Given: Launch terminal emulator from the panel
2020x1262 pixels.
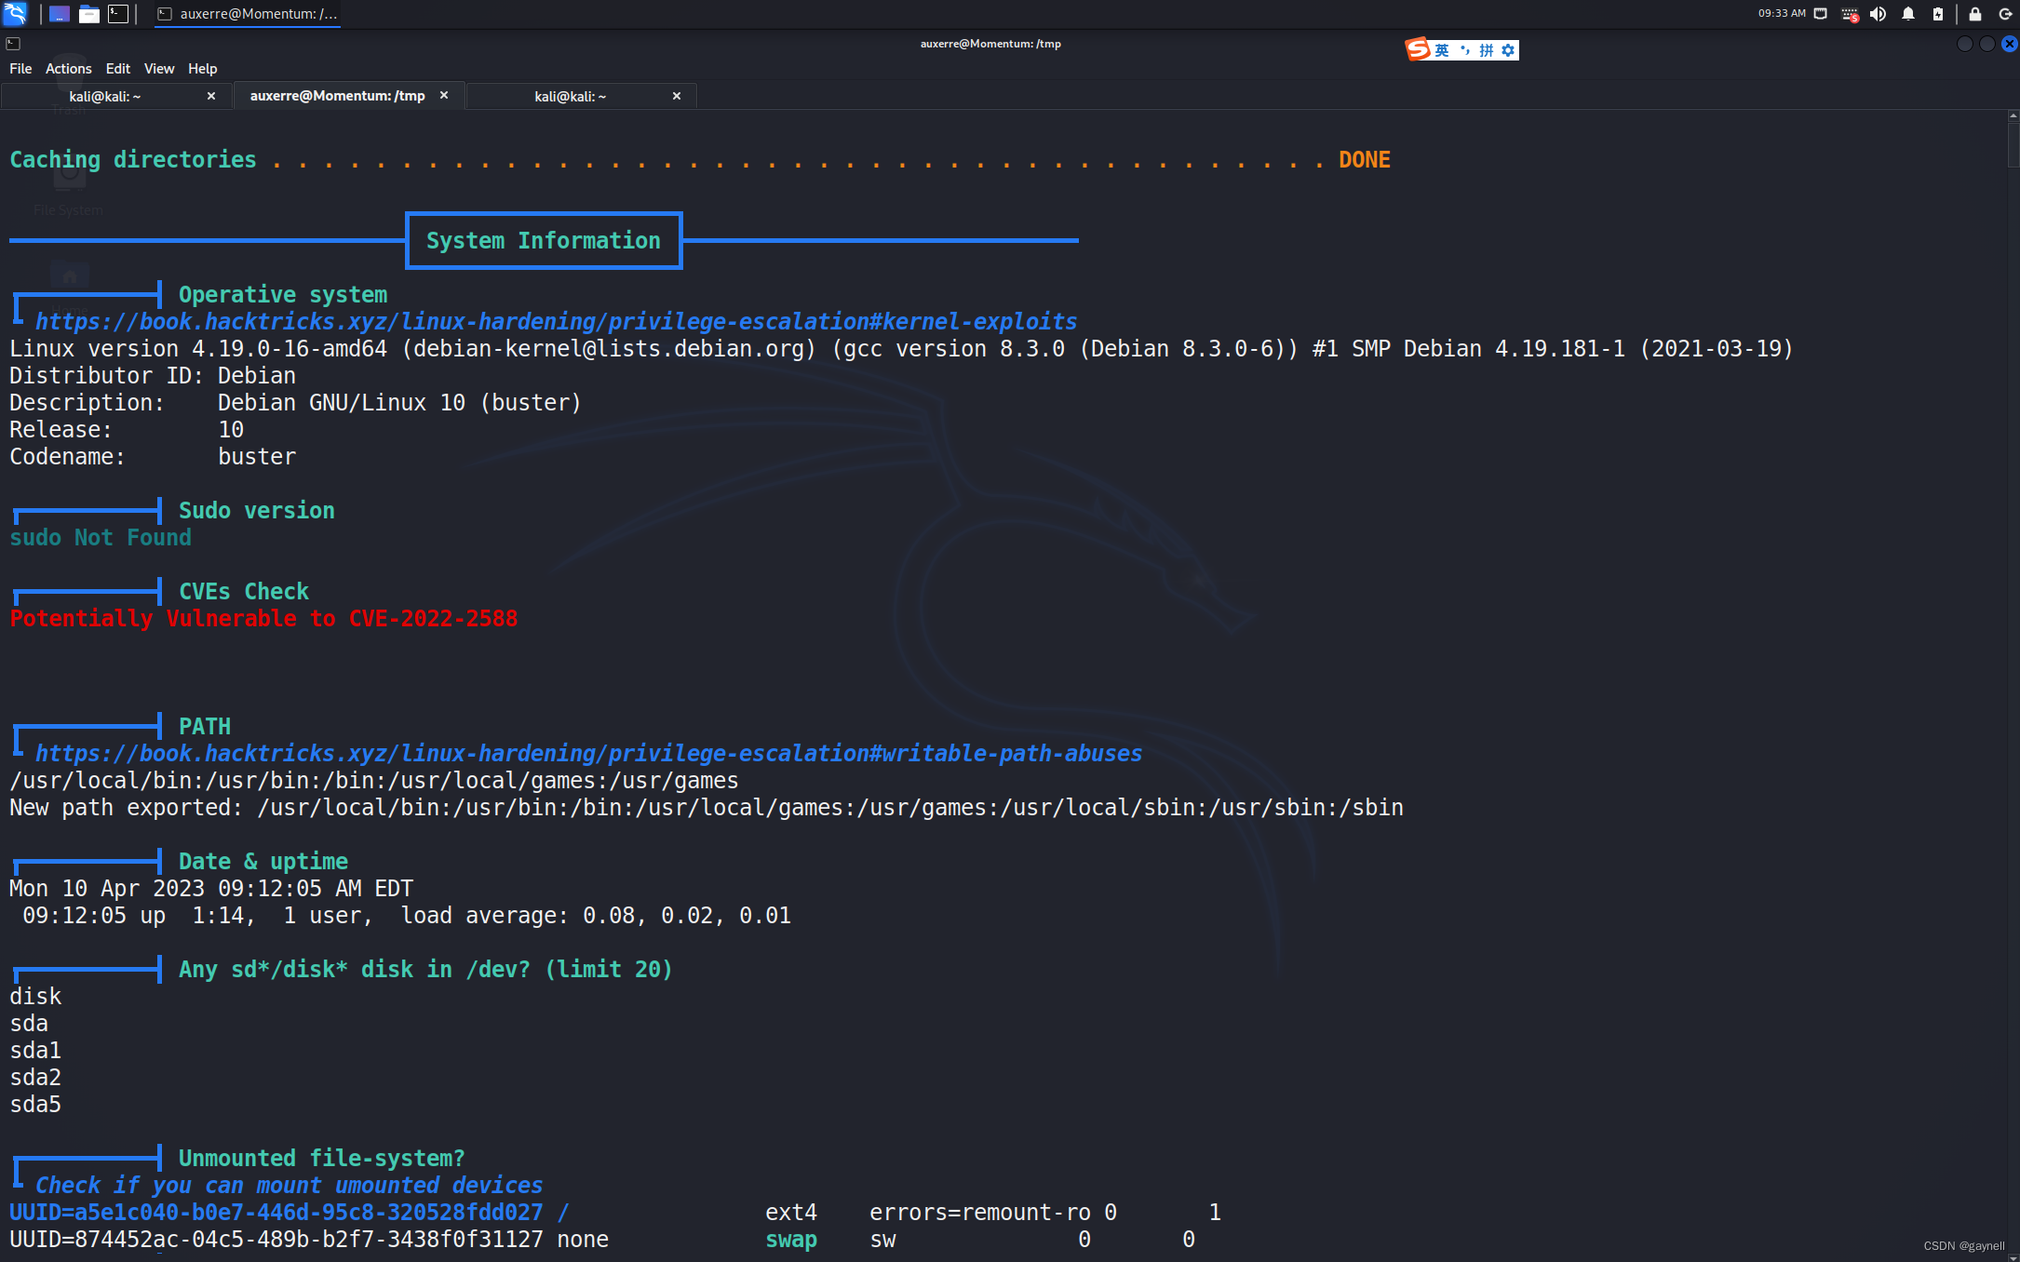Looking at the screenshot, I should click(x=118, y=14).
